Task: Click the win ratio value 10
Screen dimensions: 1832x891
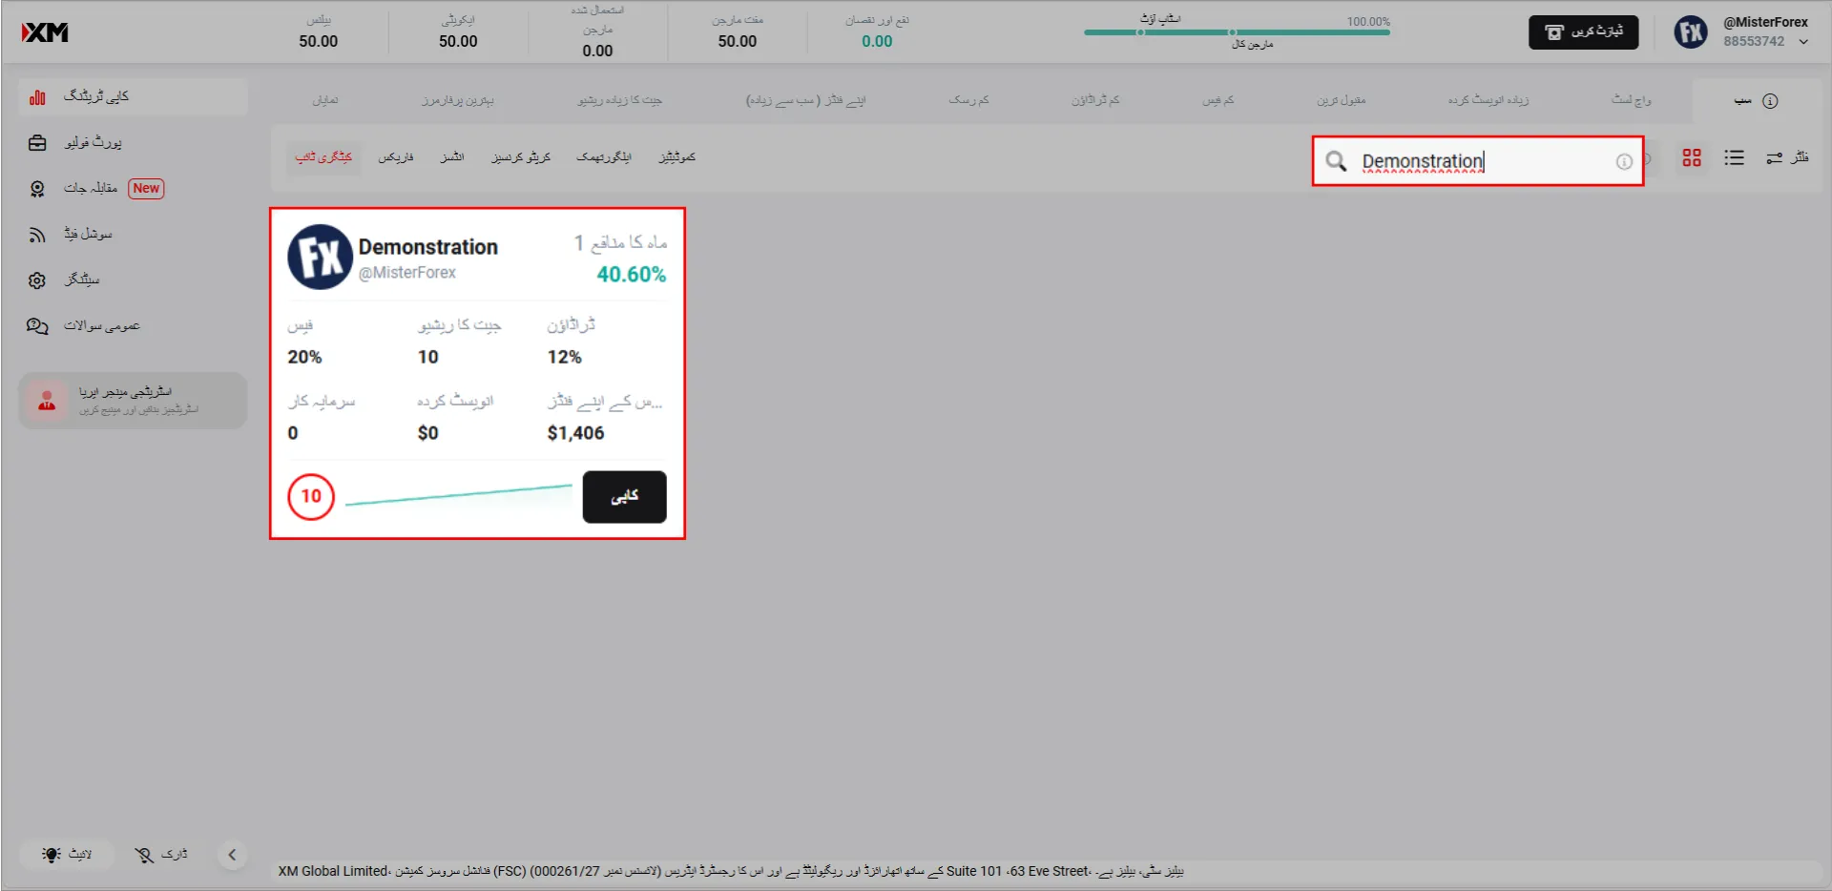Action: click(428, 358)
